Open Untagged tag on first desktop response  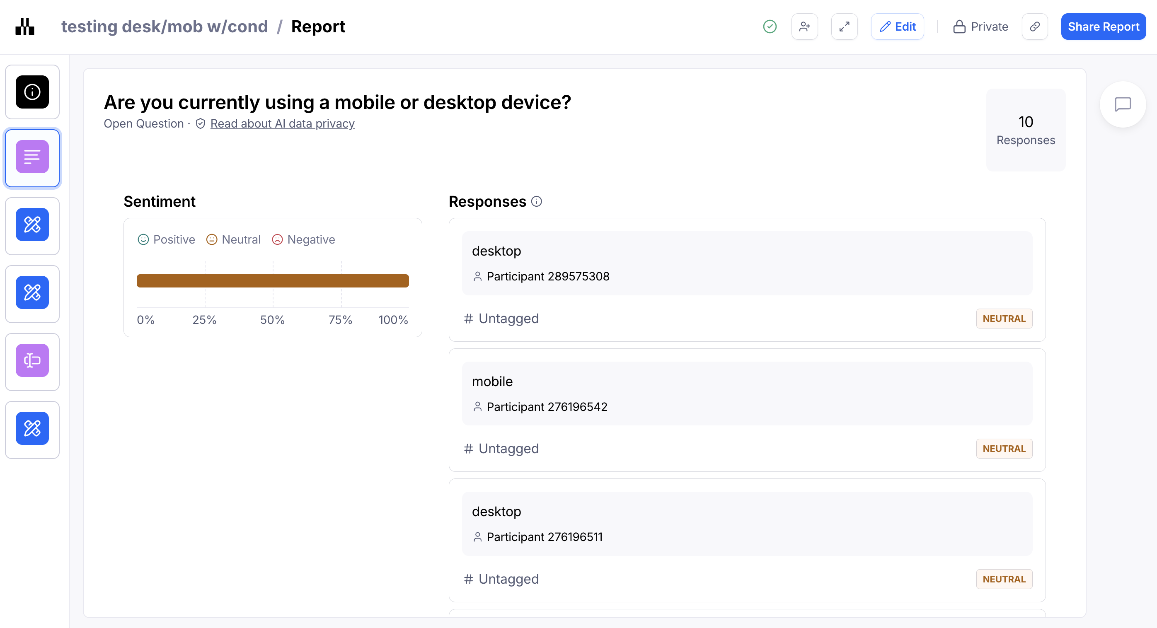[501, 319]
